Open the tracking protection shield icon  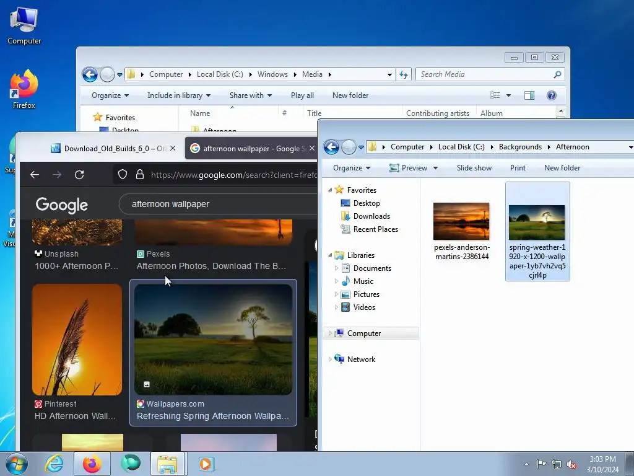click(123, 174)
